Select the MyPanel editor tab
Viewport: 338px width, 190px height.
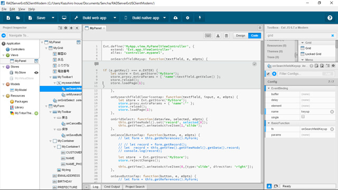point(95,28)
